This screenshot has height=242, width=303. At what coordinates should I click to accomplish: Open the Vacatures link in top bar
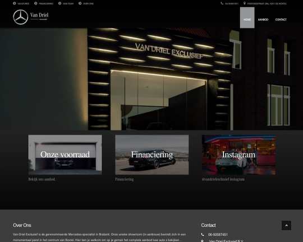[x=23, y=4]
